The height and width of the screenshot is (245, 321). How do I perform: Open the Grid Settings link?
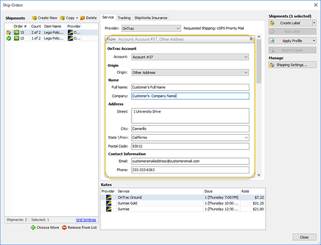coord(86,220)
